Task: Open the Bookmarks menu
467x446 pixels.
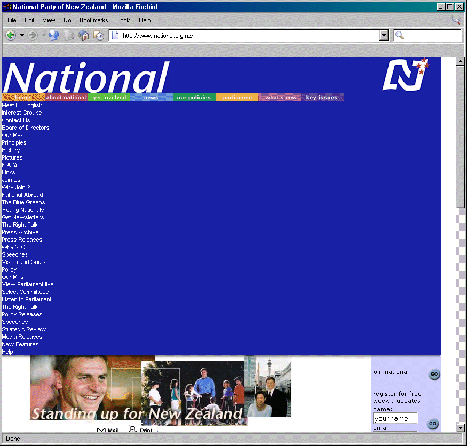Action: 93,20
